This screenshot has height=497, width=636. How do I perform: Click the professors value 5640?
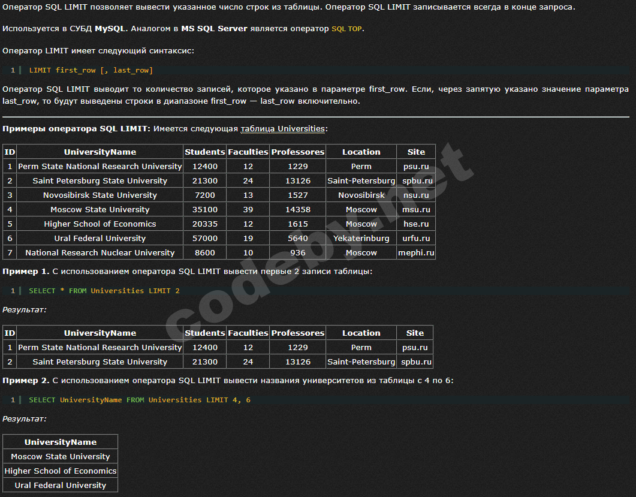pos(298,239)
